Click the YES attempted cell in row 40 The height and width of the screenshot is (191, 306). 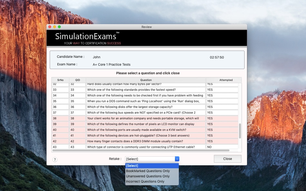(x=222, y=130)
